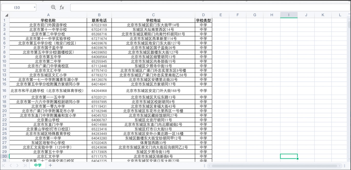
Task: Jump to first sheet tab arrow
Action: (x=4, y=166)
